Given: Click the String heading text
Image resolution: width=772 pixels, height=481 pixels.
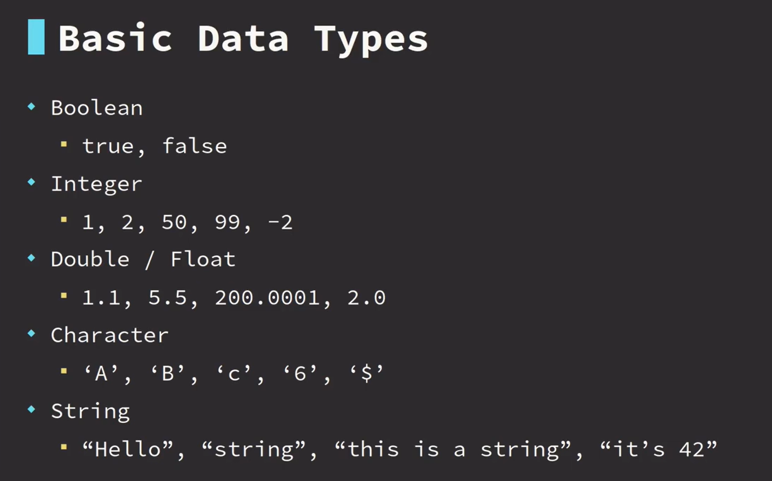Looking at the screenshot, I should tap(90, 411).
